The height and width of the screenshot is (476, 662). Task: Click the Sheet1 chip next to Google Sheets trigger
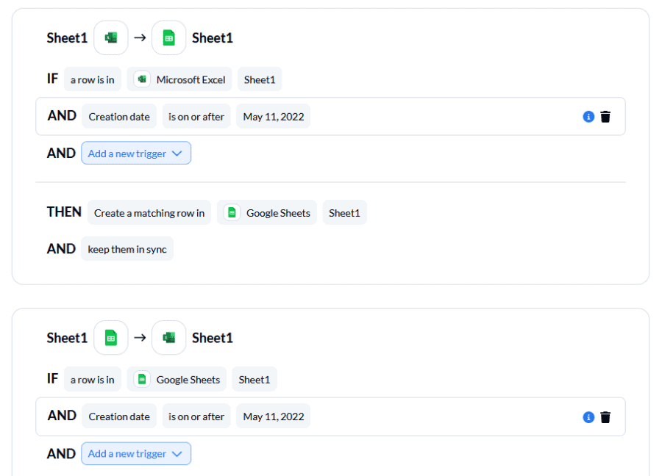[254, 379]
